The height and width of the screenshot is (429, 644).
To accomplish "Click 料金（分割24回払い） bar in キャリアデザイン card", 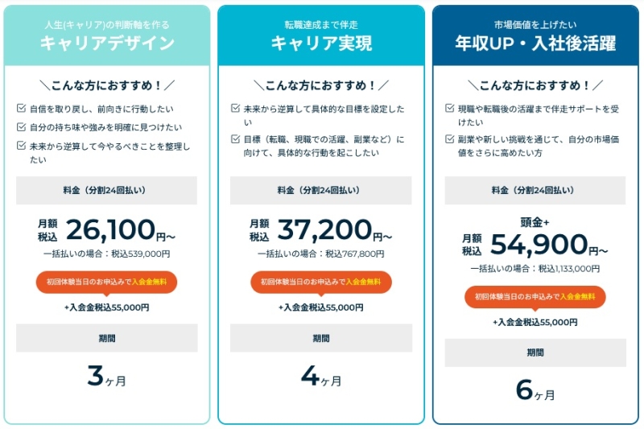I will tap(107, 191).
